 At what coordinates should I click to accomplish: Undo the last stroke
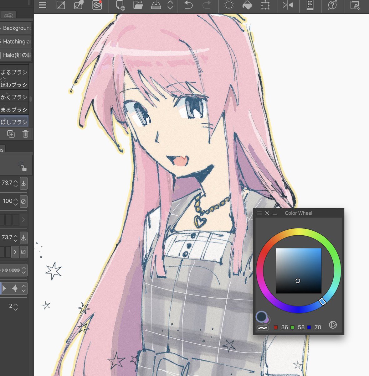188,5
